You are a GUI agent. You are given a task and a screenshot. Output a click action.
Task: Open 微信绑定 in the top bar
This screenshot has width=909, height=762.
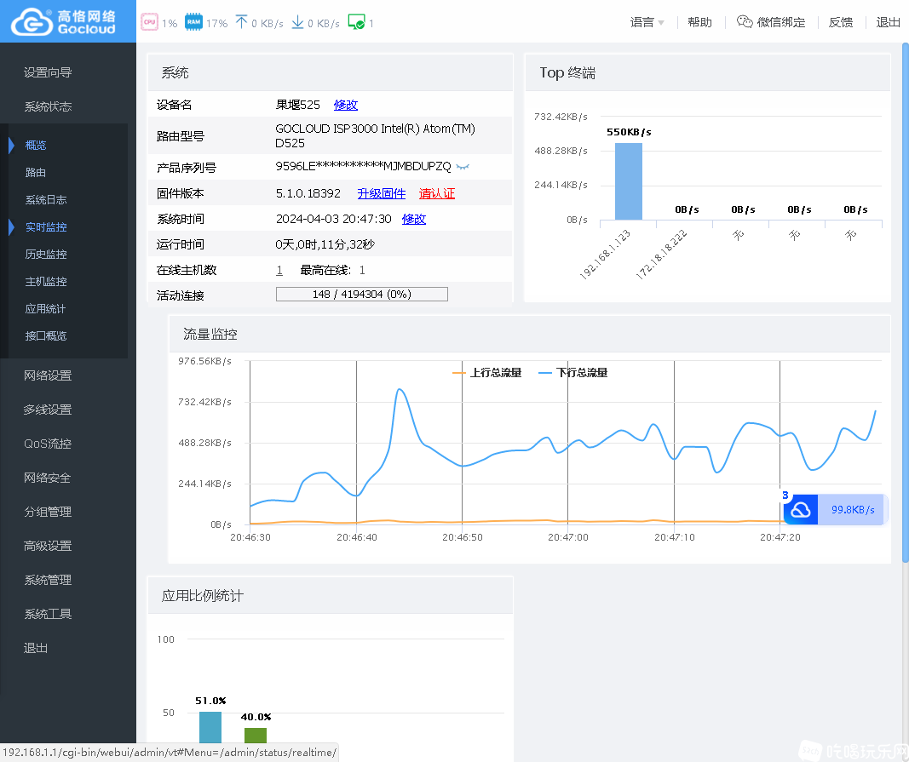[x=781, y=22]
